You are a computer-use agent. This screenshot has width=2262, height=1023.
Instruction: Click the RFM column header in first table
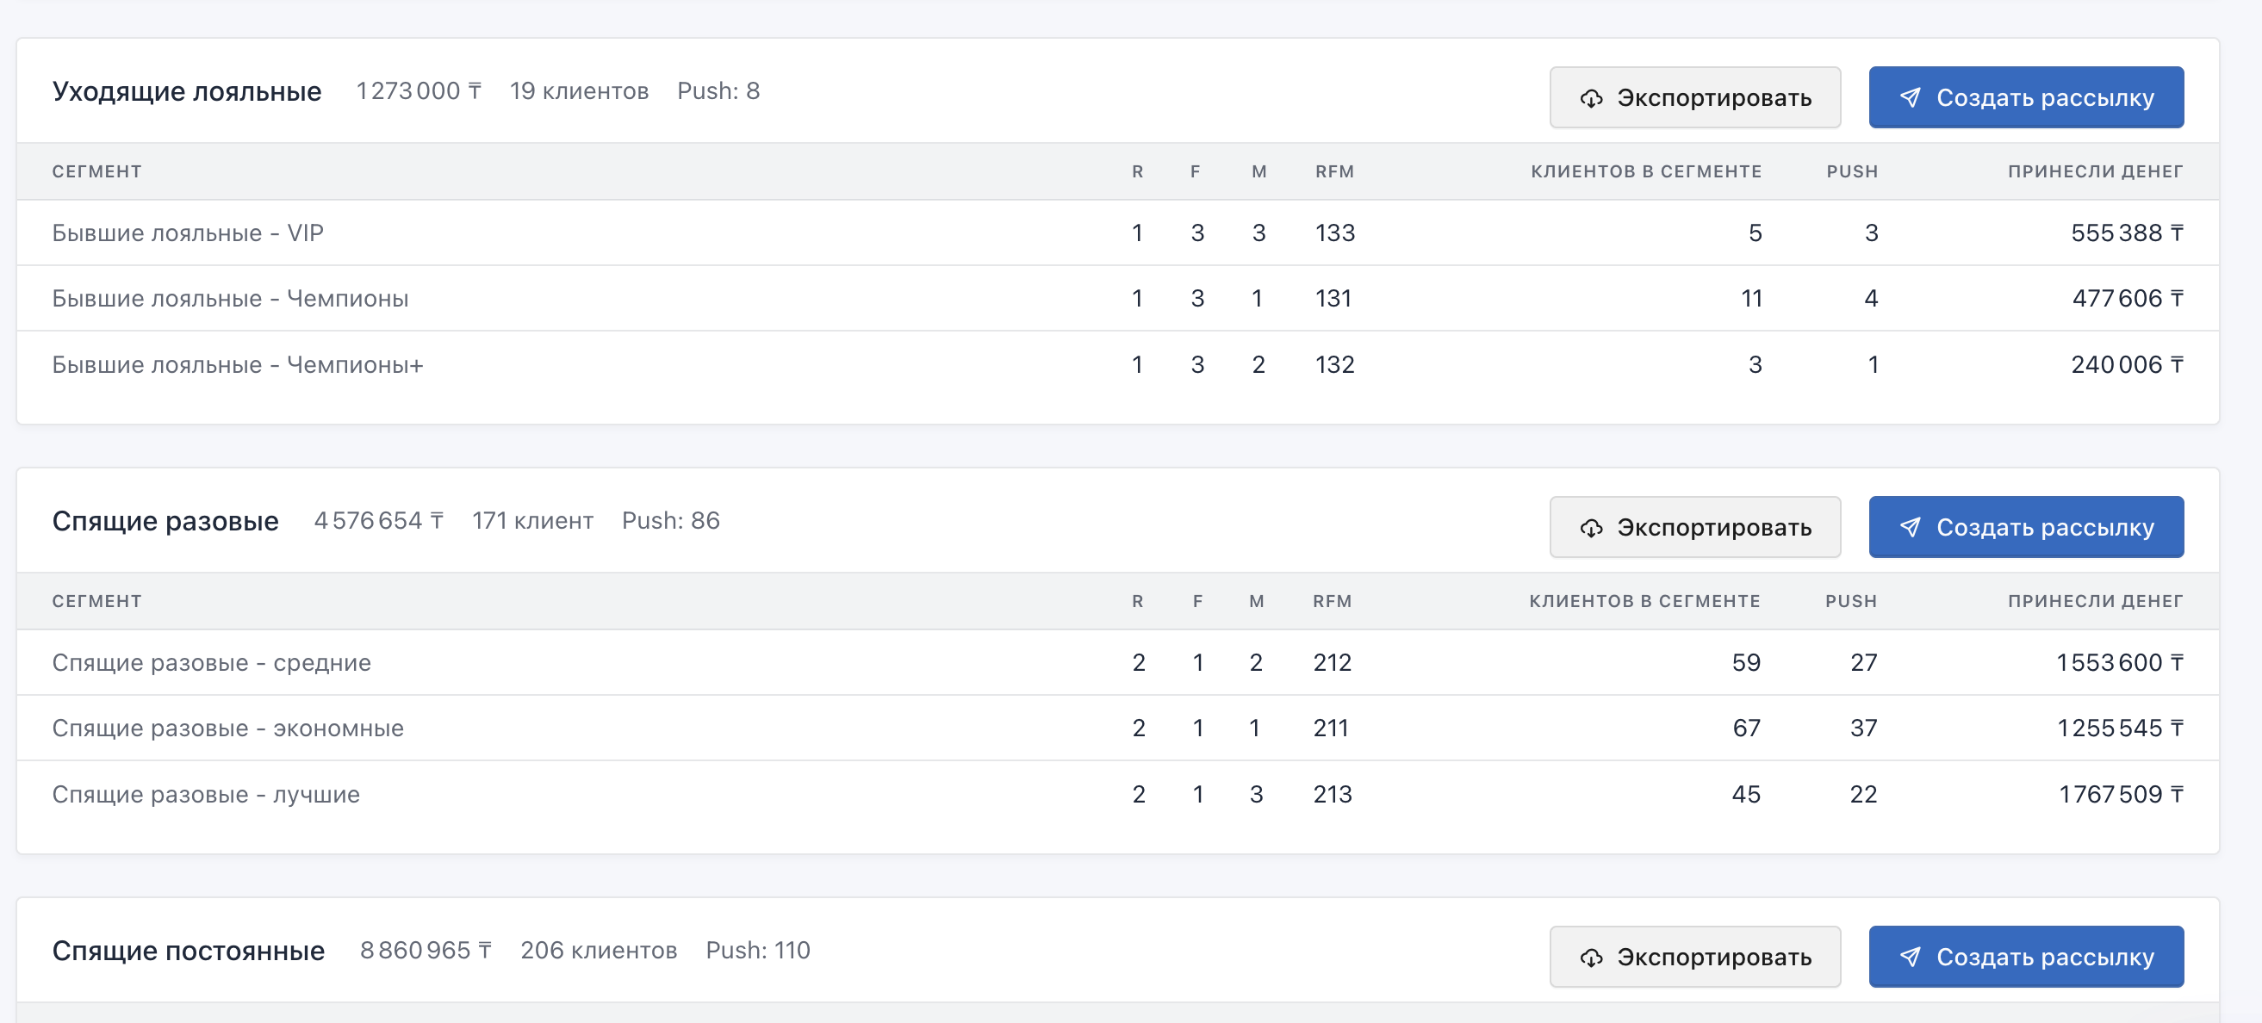(x=1333, y=171)
